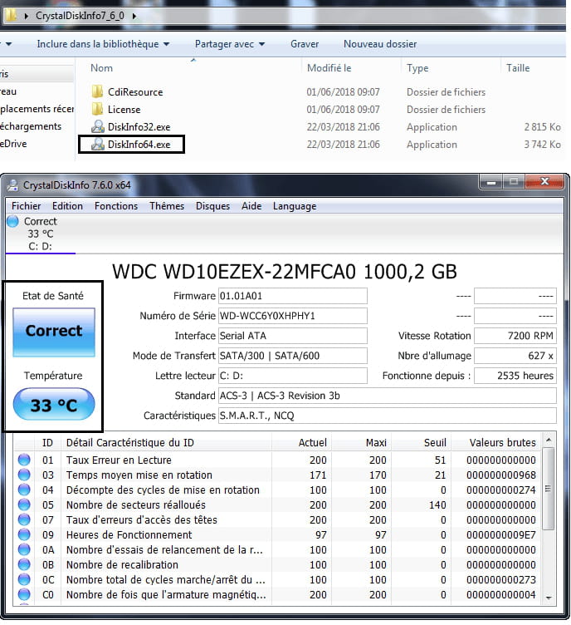Click the blue disk status orb beside Correct

click(x=12, y=221)
